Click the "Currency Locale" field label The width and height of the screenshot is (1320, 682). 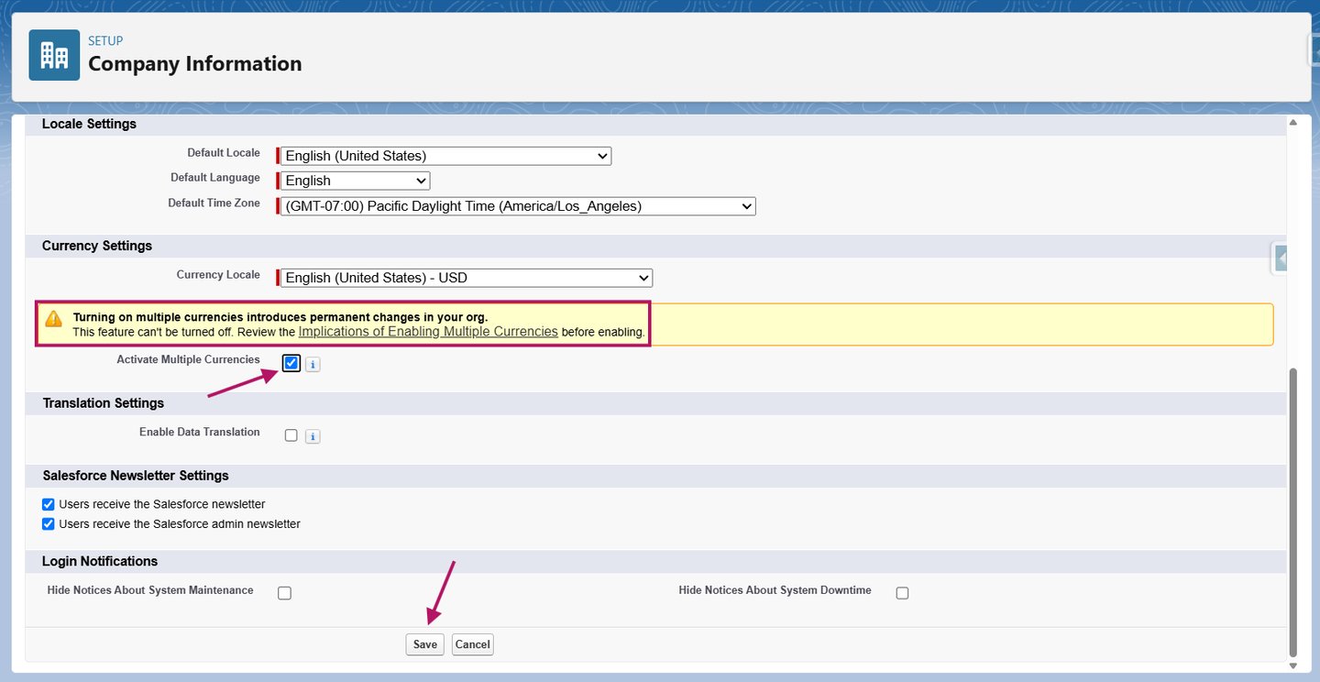point(218,274)
